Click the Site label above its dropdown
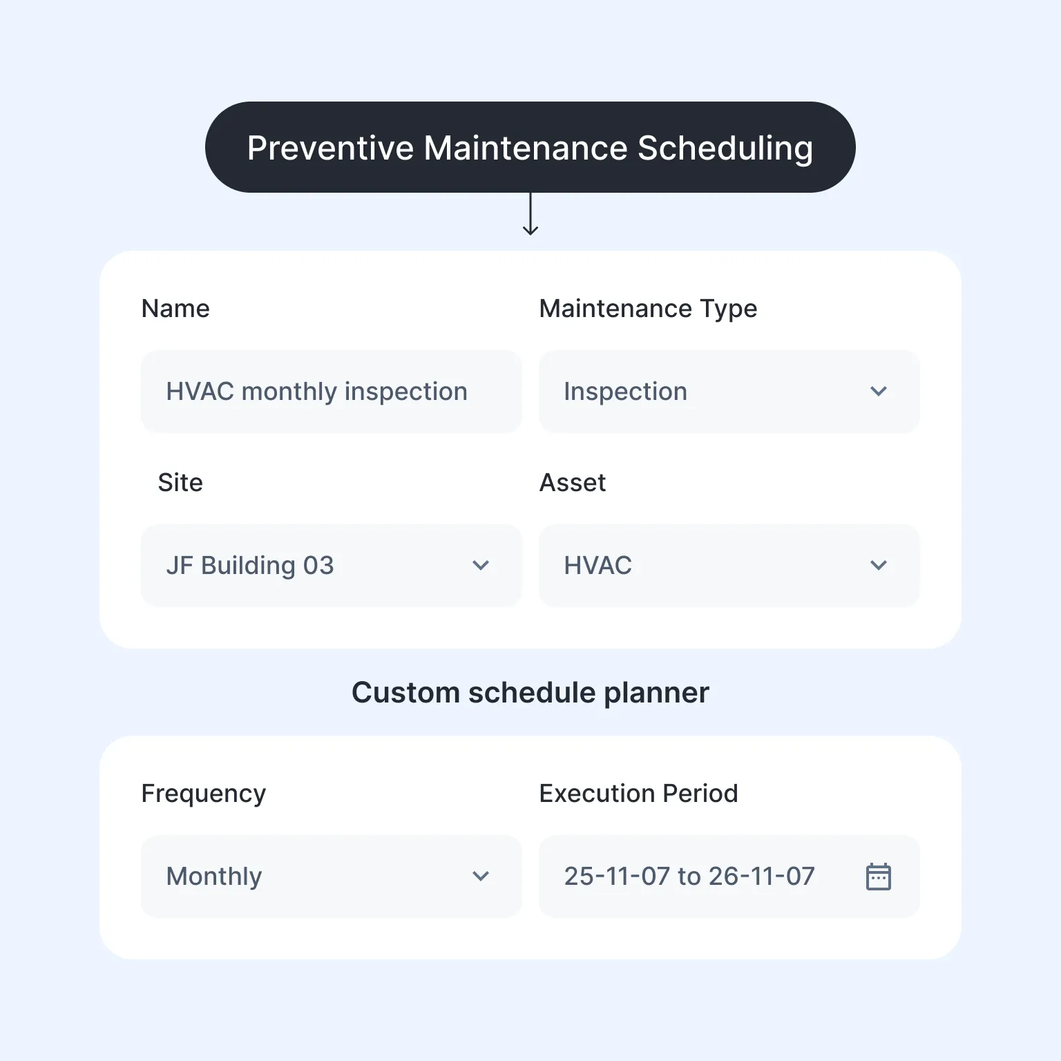1061x1061 pixels. coord(180,482)
